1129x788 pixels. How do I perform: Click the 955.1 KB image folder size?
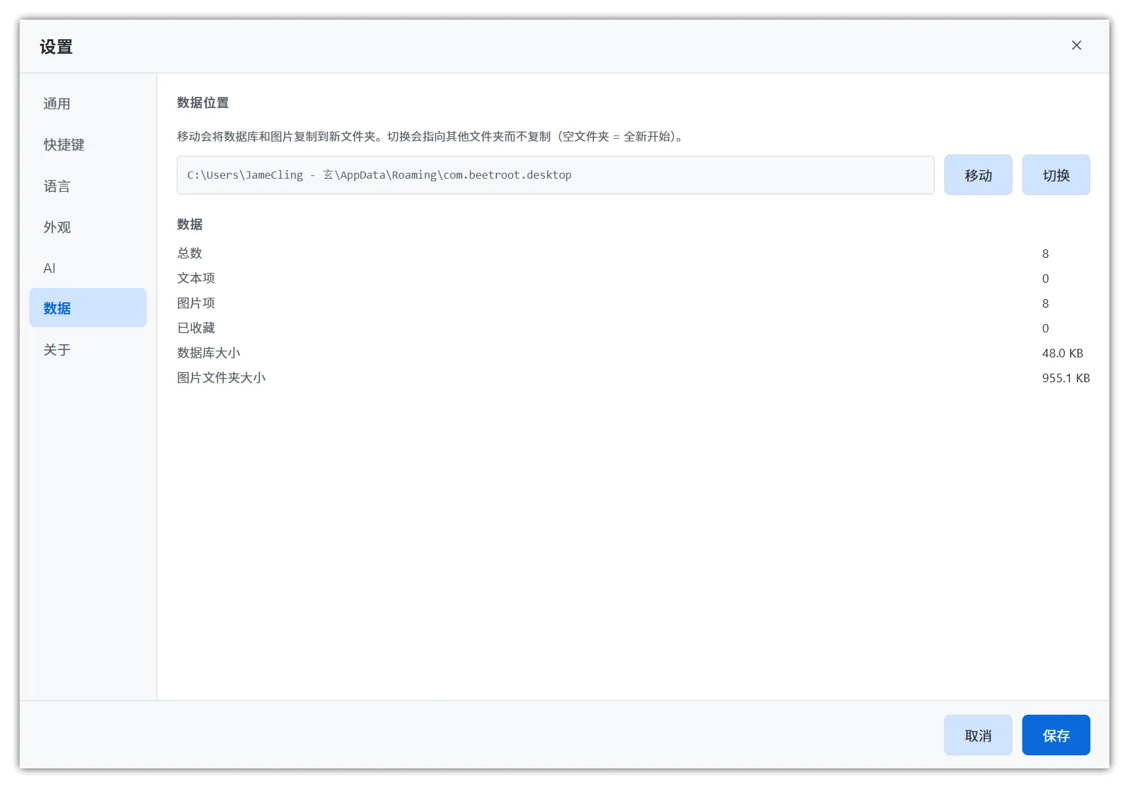coord(1065,378)
